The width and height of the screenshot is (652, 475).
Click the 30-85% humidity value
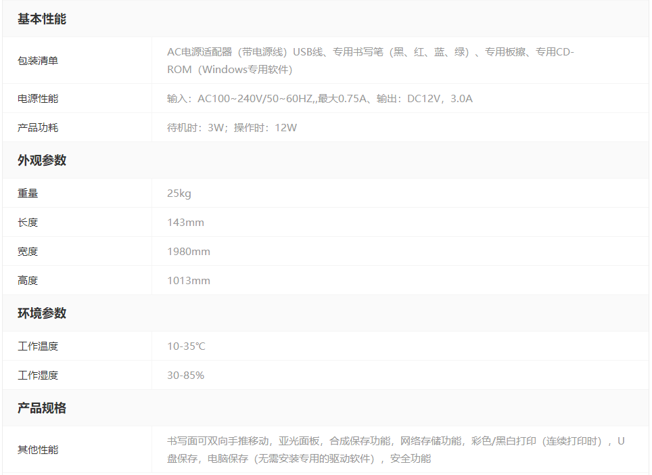pyautogui.click(x=185, y=376)
